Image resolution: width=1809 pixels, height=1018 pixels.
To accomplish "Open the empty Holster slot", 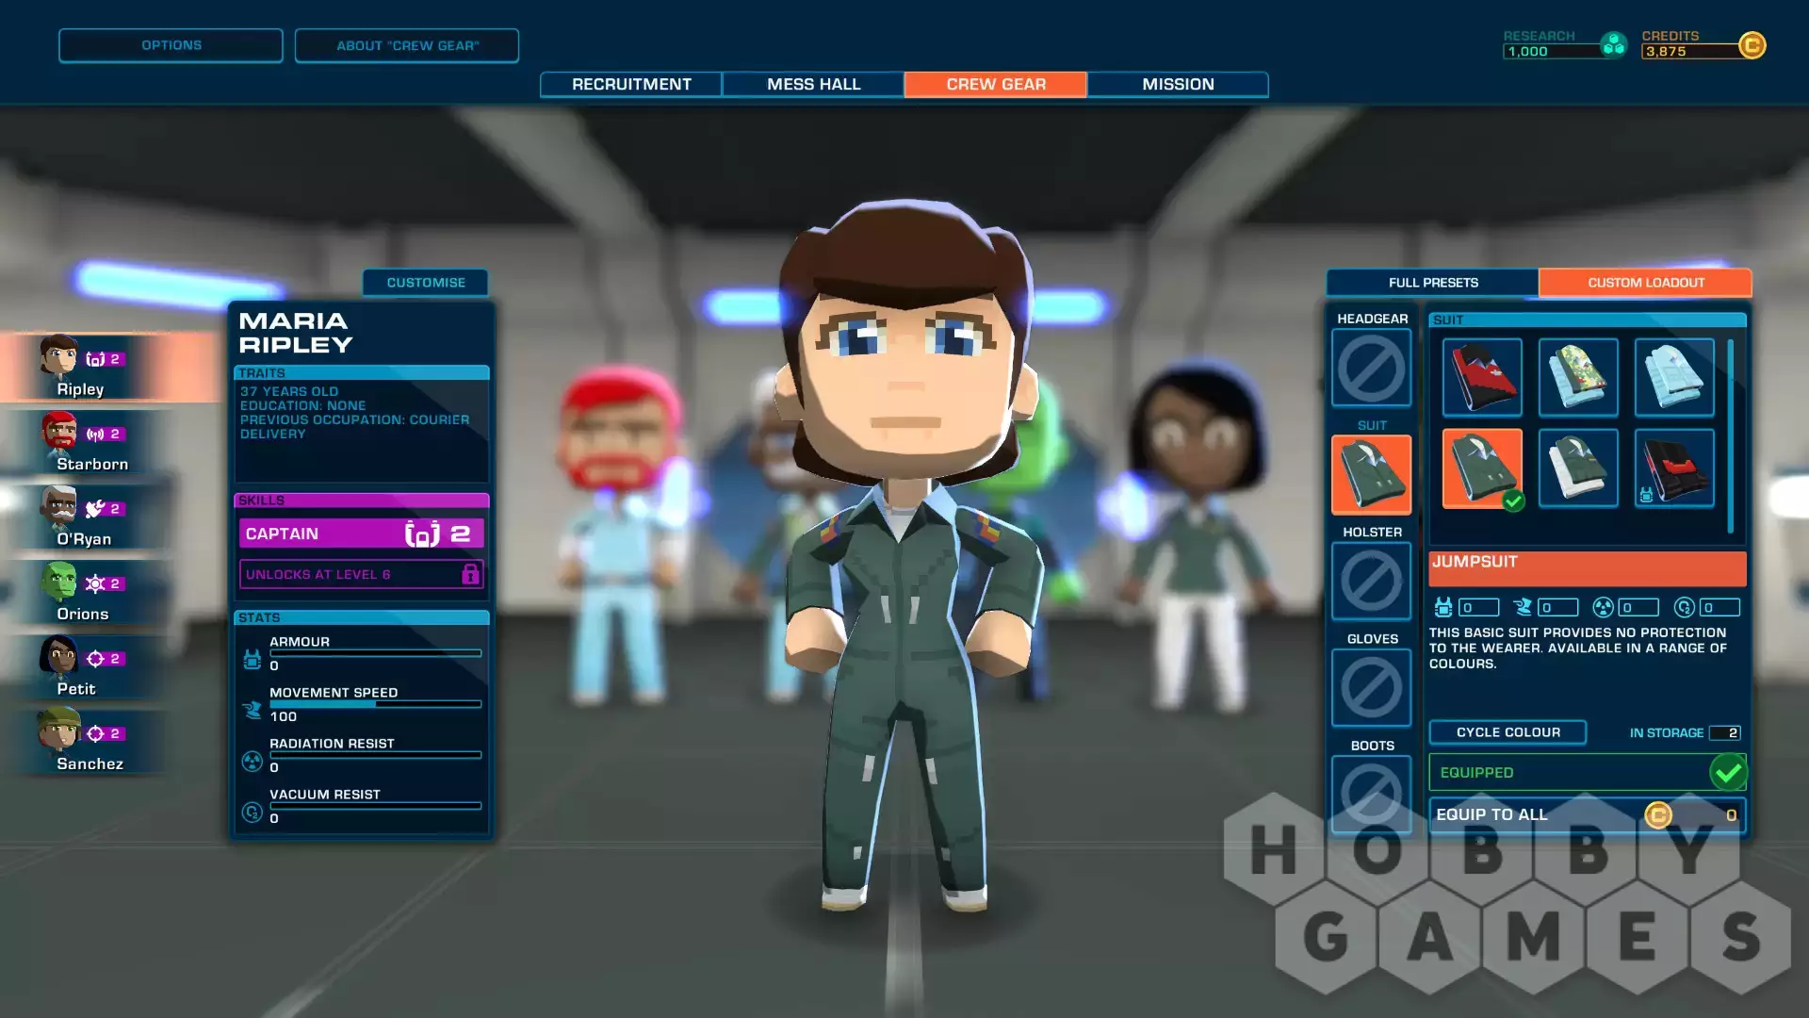I will pos(1371,582).
